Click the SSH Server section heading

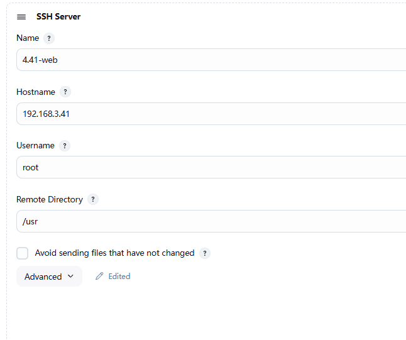pyautogui.click(x=58, y=17)
